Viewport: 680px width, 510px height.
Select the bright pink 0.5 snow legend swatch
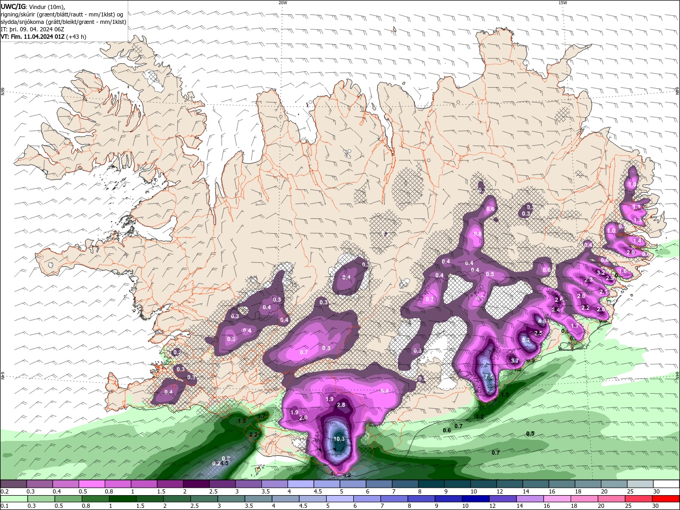coord(91,484)
